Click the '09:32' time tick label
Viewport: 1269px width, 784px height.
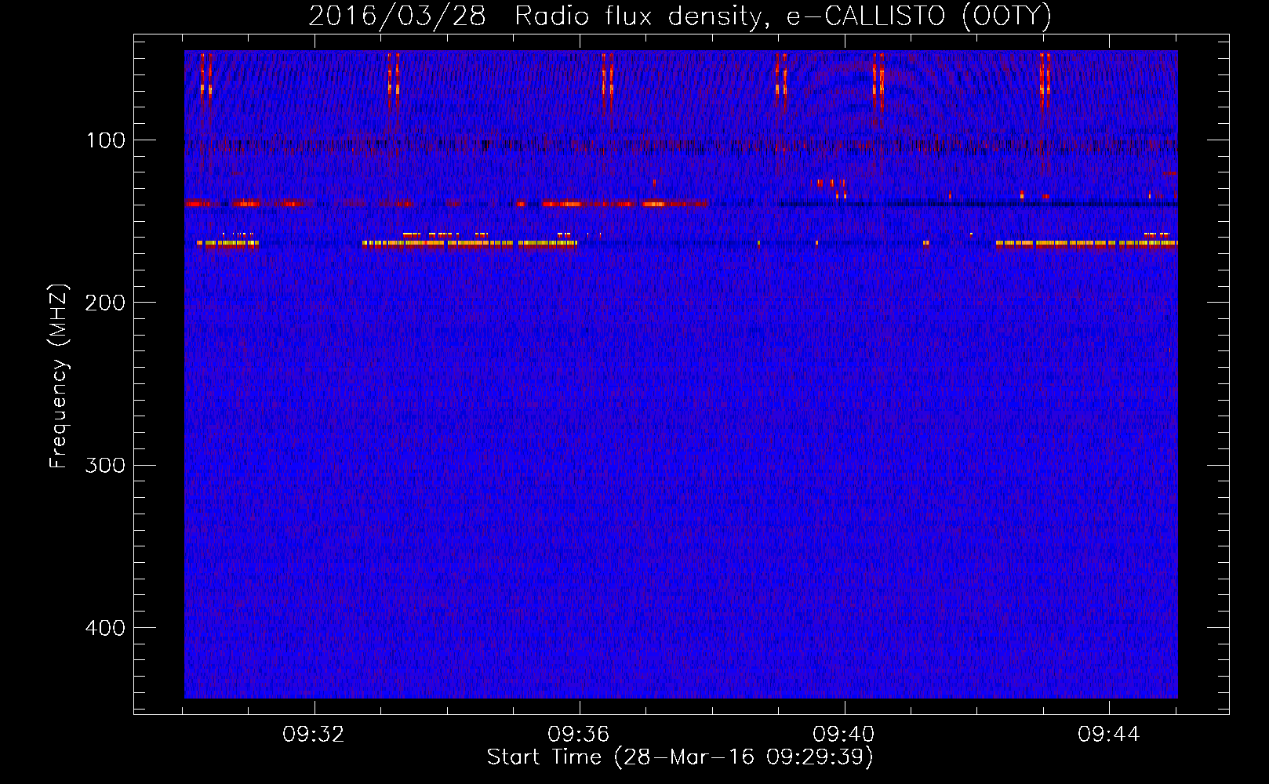tap(314, 735)
